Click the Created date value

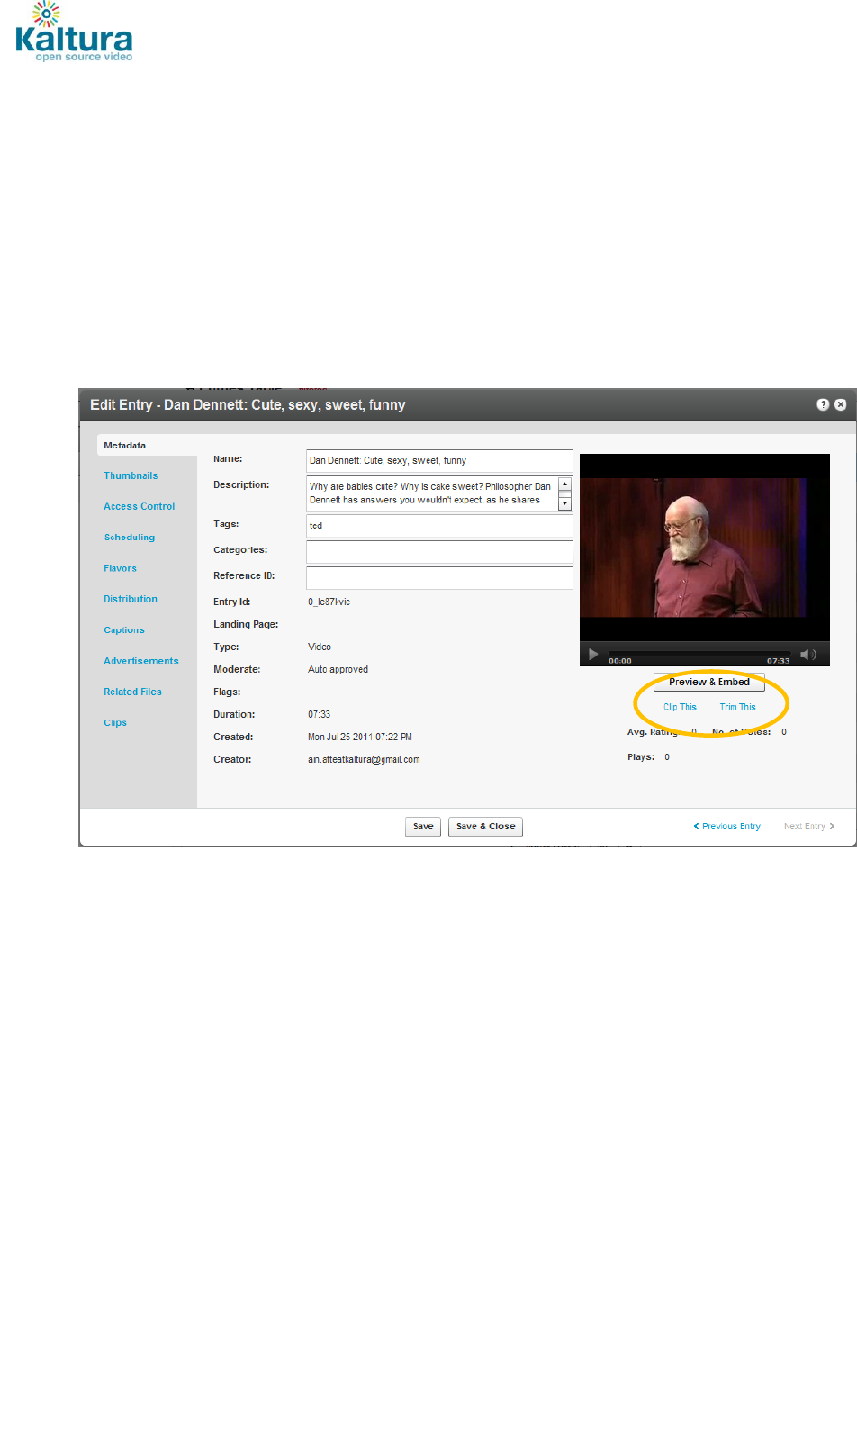click(360, 738)
